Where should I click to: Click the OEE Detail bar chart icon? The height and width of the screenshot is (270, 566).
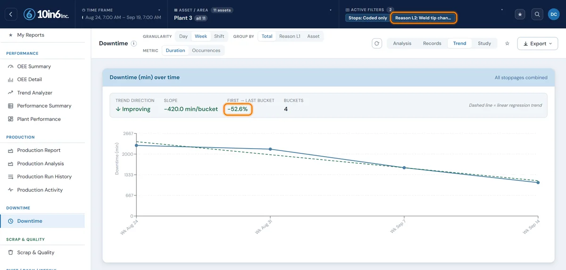(11, 80)
